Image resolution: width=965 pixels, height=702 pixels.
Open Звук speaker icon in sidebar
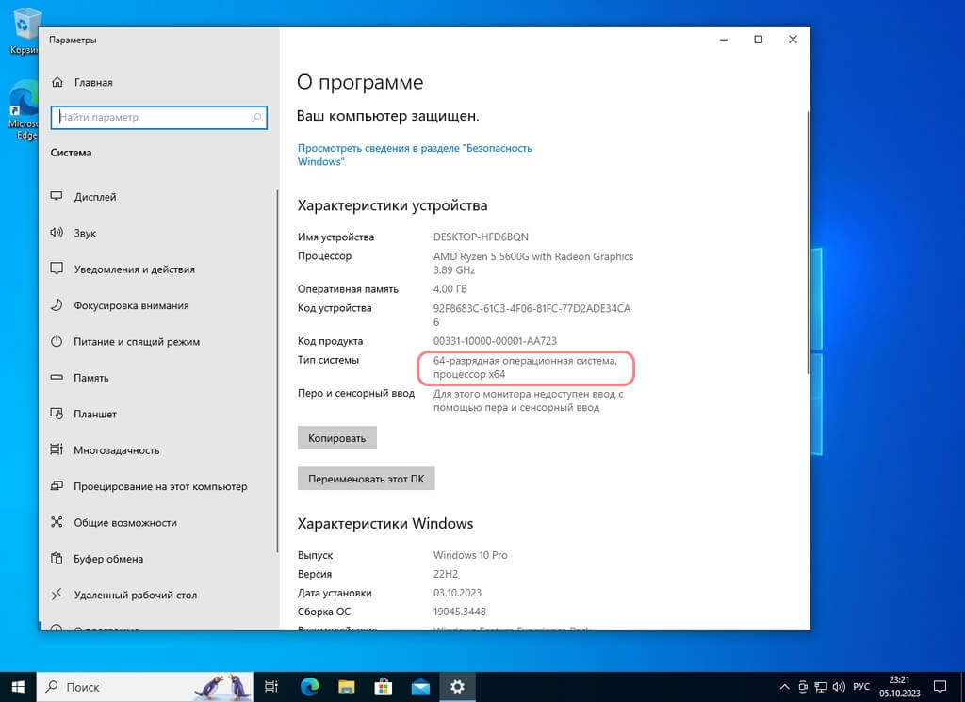coord(57,233)
